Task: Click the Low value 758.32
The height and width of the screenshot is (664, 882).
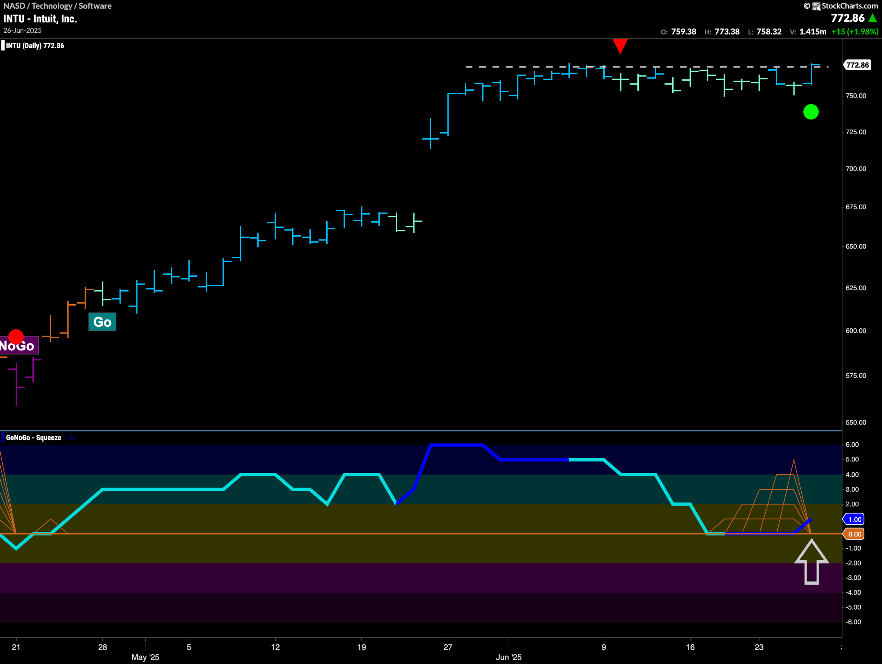Action: tap(769, 31)
